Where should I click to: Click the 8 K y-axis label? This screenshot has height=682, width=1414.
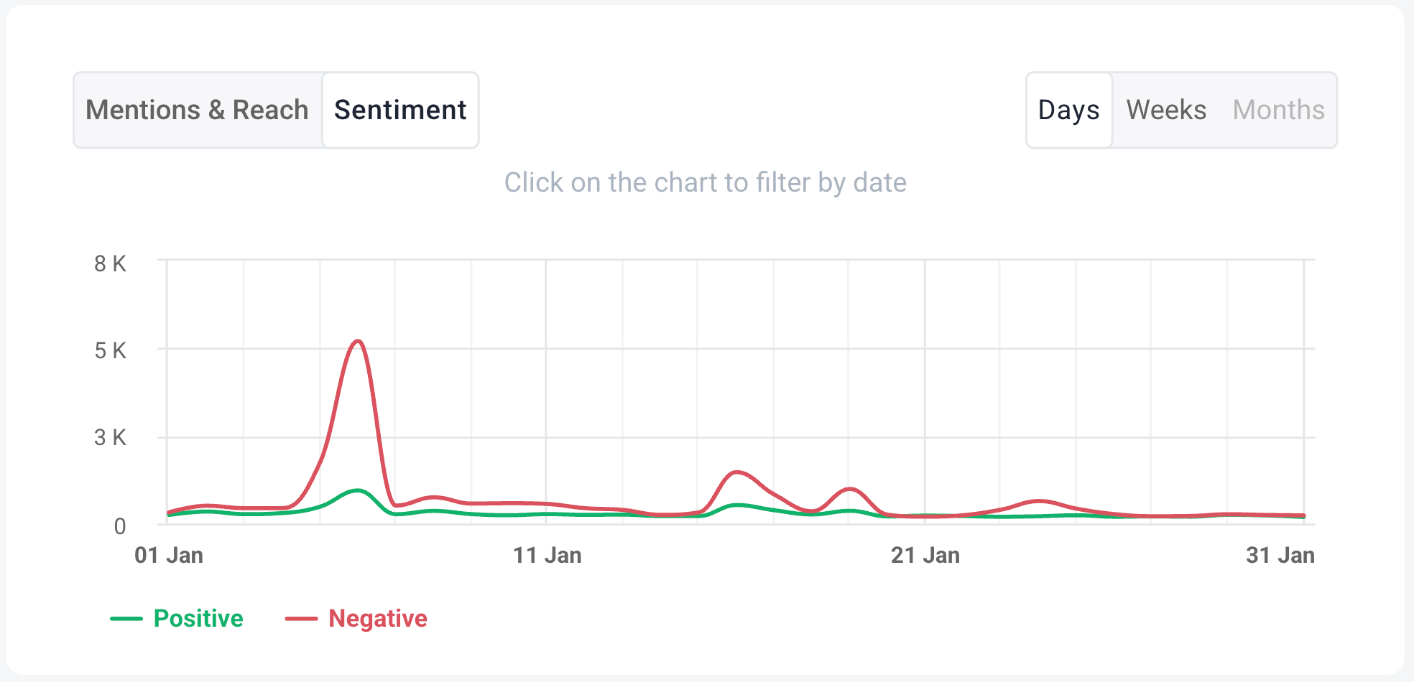pyautogui.click(x=110, y=263)
